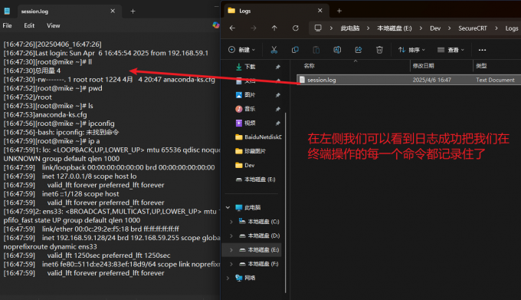The width and height of the screenshot is (521, 300).
Task: Open the Edit menu in Notepad
Action: [x=29, y=25]
